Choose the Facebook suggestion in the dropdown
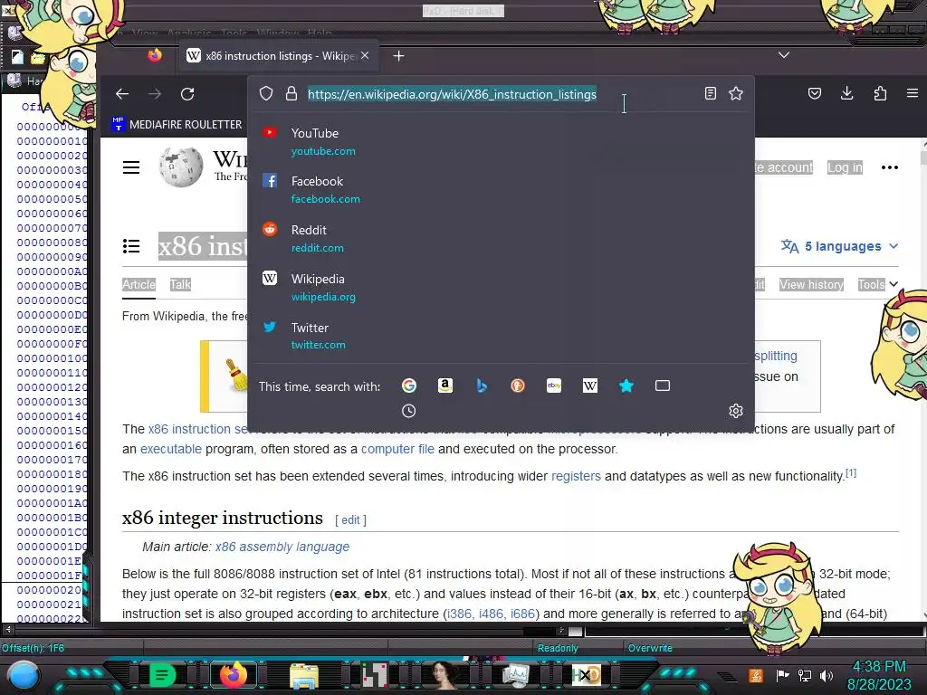The height and width of the screenshot is (695, 927). [501, 190]
